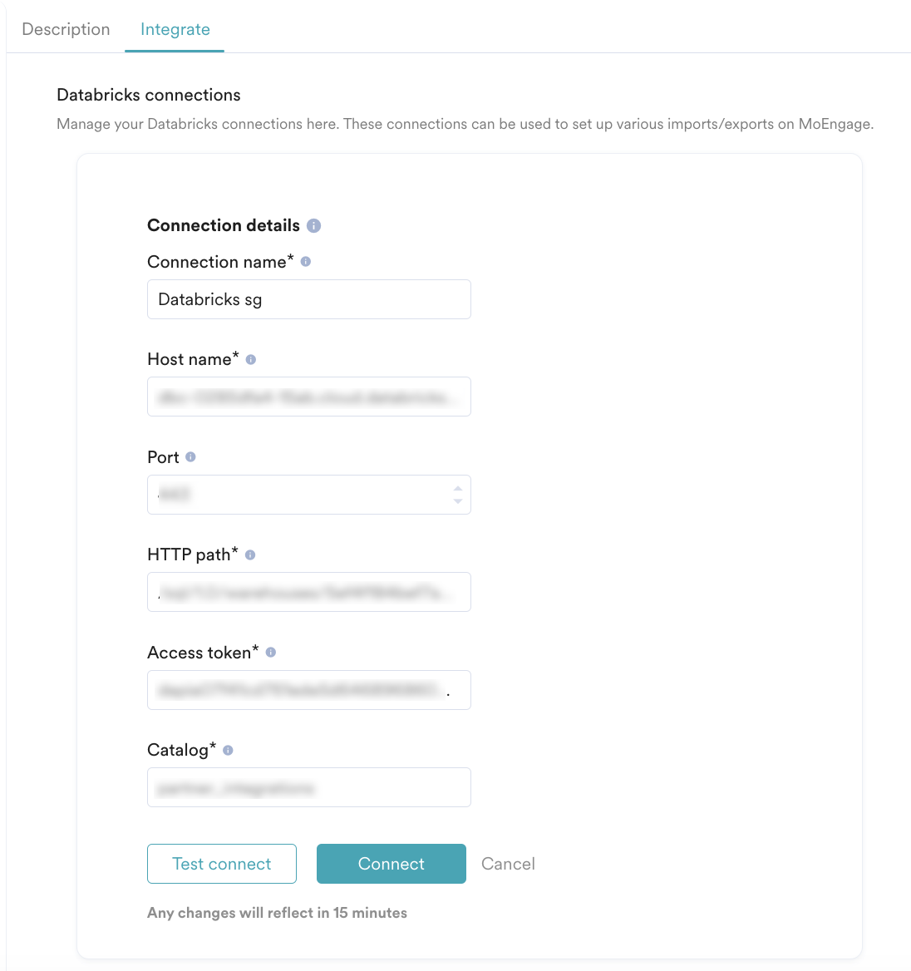Select the HTTP path text box

click(x=308, y=592)
